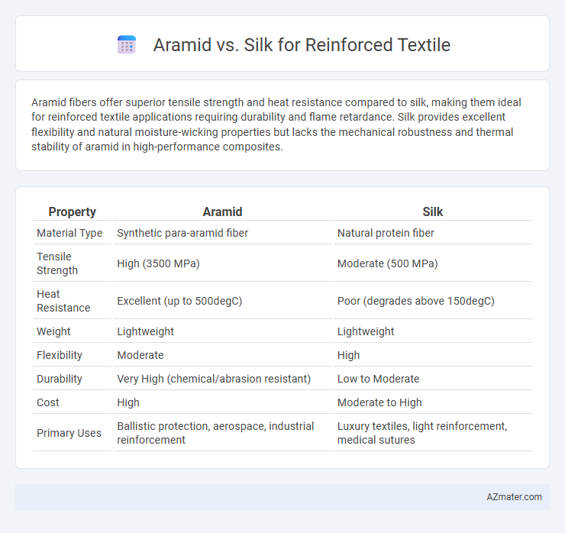This screenshot has height=533, width=565.
Task: Click 'Lightweight' in the Silk column
Action: point(366,331)
